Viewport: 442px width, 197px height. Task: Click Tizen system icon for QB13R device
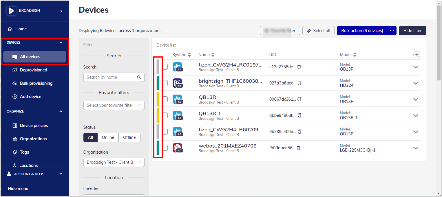coord(178,99)
